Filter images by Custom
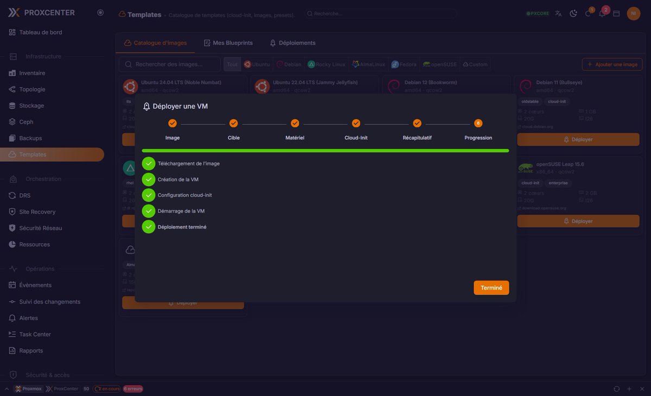This screenshot has height=396, width=651. pos(475,64)
